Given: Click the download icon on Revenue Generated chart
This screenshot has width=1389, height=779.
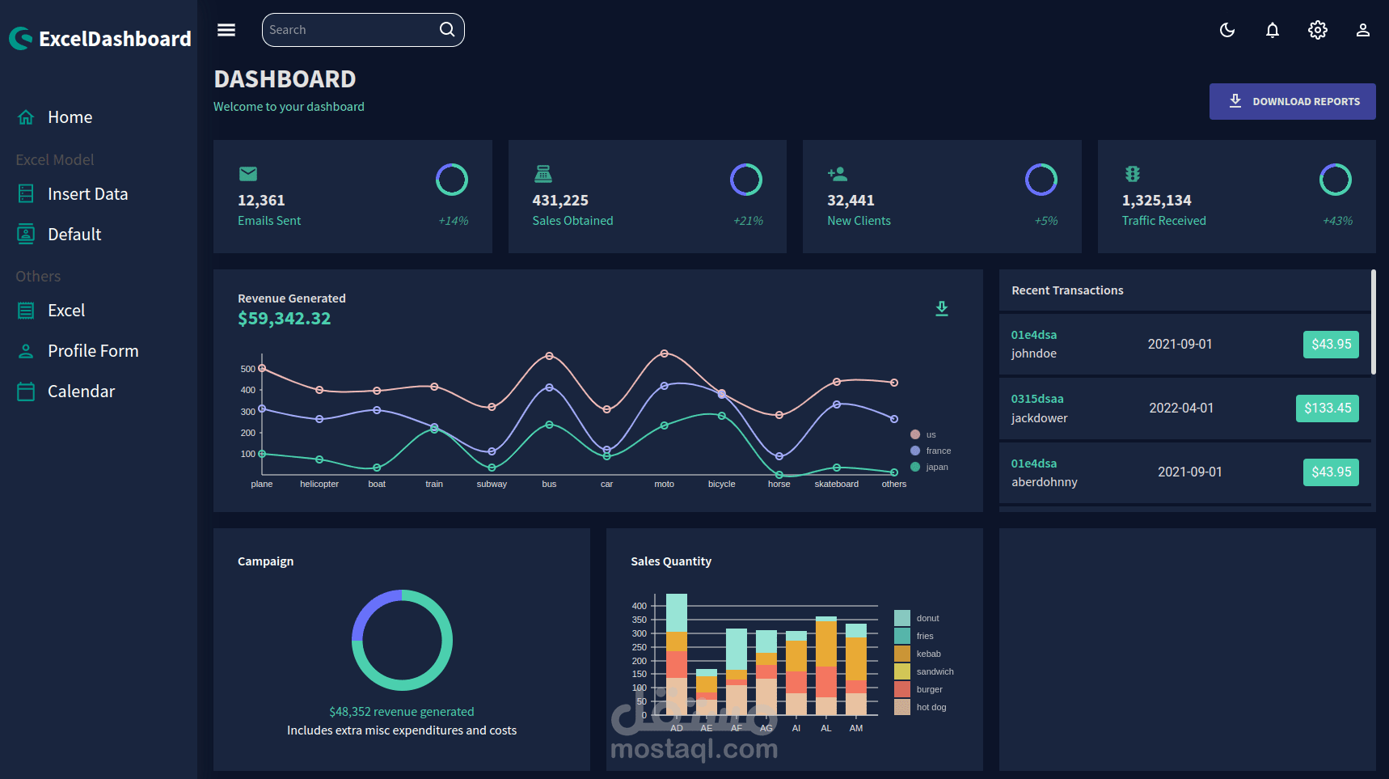Looking at the screenshot, I should (x=941, y=308).
